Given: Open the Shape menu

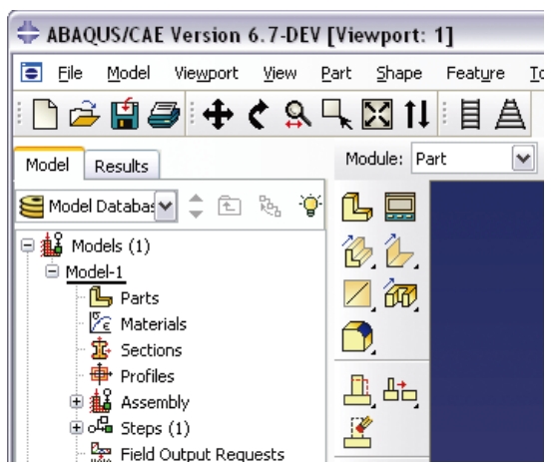Looking at the screenshot, I should coord(399,74).
